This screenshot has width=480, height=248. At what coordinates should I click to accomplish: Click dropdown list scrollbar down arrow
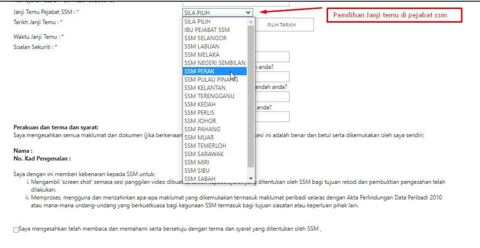pos(251,179)
